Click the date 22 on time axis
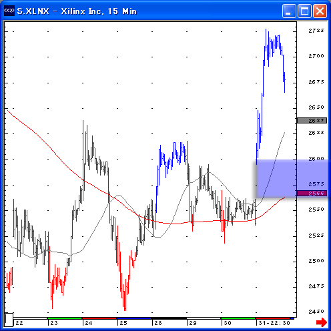 click(x=19, y=323)
